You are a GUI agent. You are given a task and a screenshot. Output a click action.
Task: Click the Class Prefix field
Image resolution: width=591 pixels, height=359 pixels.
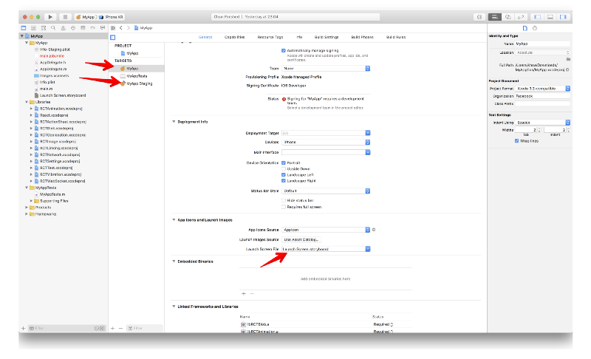(x=543, y=103)
